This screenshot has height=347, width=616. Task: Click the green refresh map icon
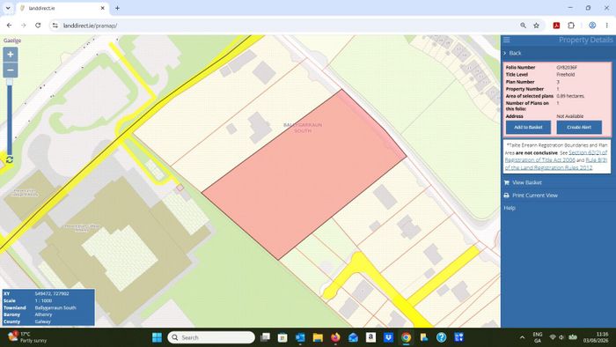click(10, 159)
